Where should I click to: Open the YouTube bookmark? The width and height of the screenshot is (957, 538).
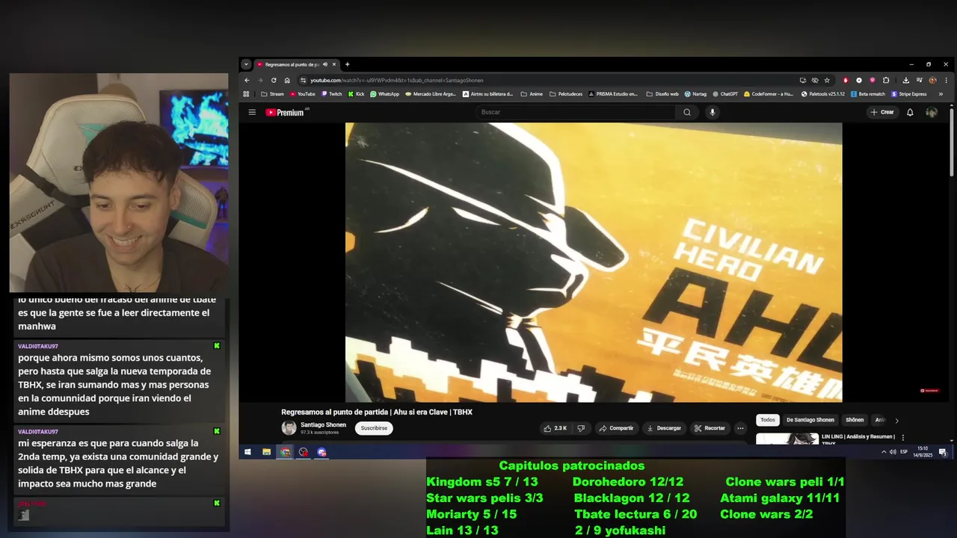coord(302,94)
